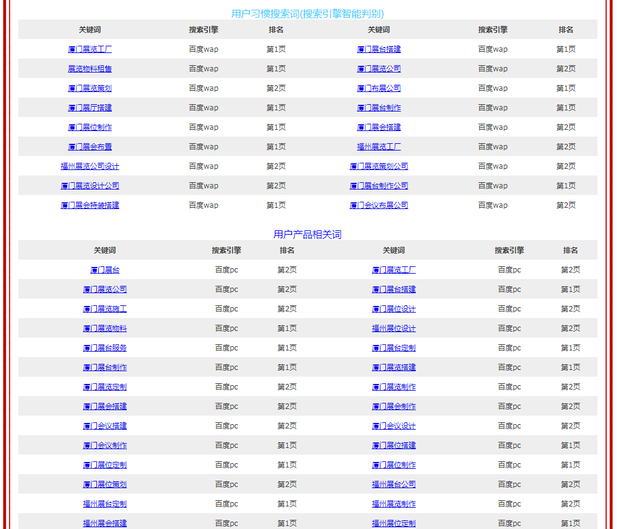Viewport: 617px width, 529px height.
Task: Open 厦门展厅搭建 keyword link
Action: pyautogui.click(x=90, y=108)
